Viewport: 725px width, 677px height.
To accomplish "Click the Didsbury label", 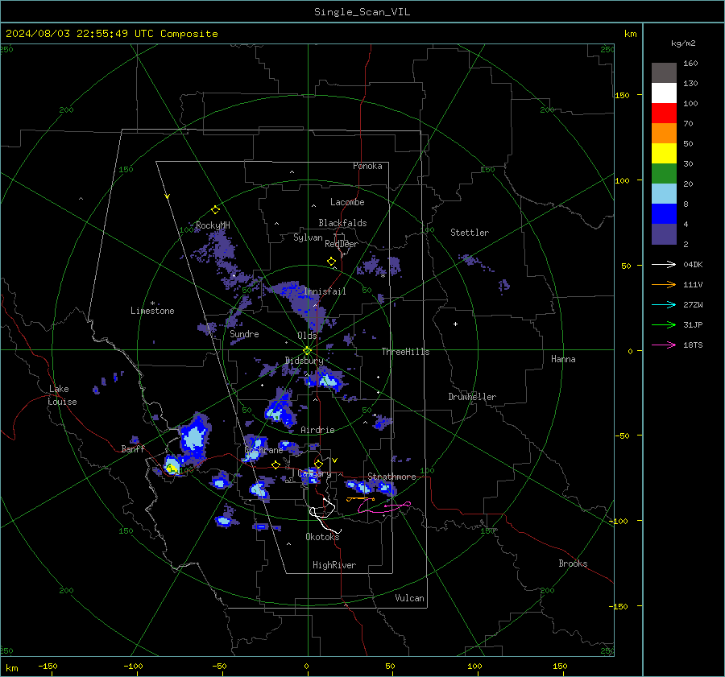I will 304,361.
